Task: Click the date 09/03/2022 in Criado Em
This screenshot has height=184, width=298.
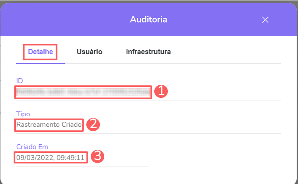Action: click(31, 157)
